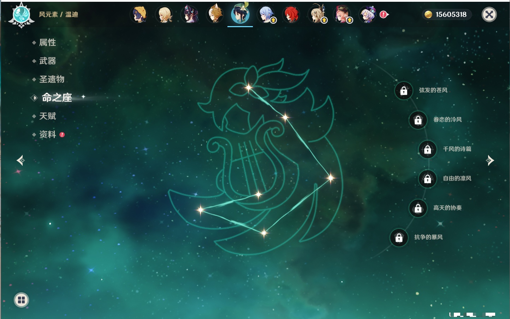The height and width of the screenshot is (319, 510).
Task: Click the lock icon for 弦发的苍风
Action: (x=404, y=91)
